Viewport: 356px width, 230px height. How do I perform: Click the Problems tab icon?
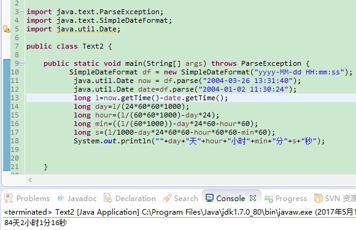coord(9,198)
